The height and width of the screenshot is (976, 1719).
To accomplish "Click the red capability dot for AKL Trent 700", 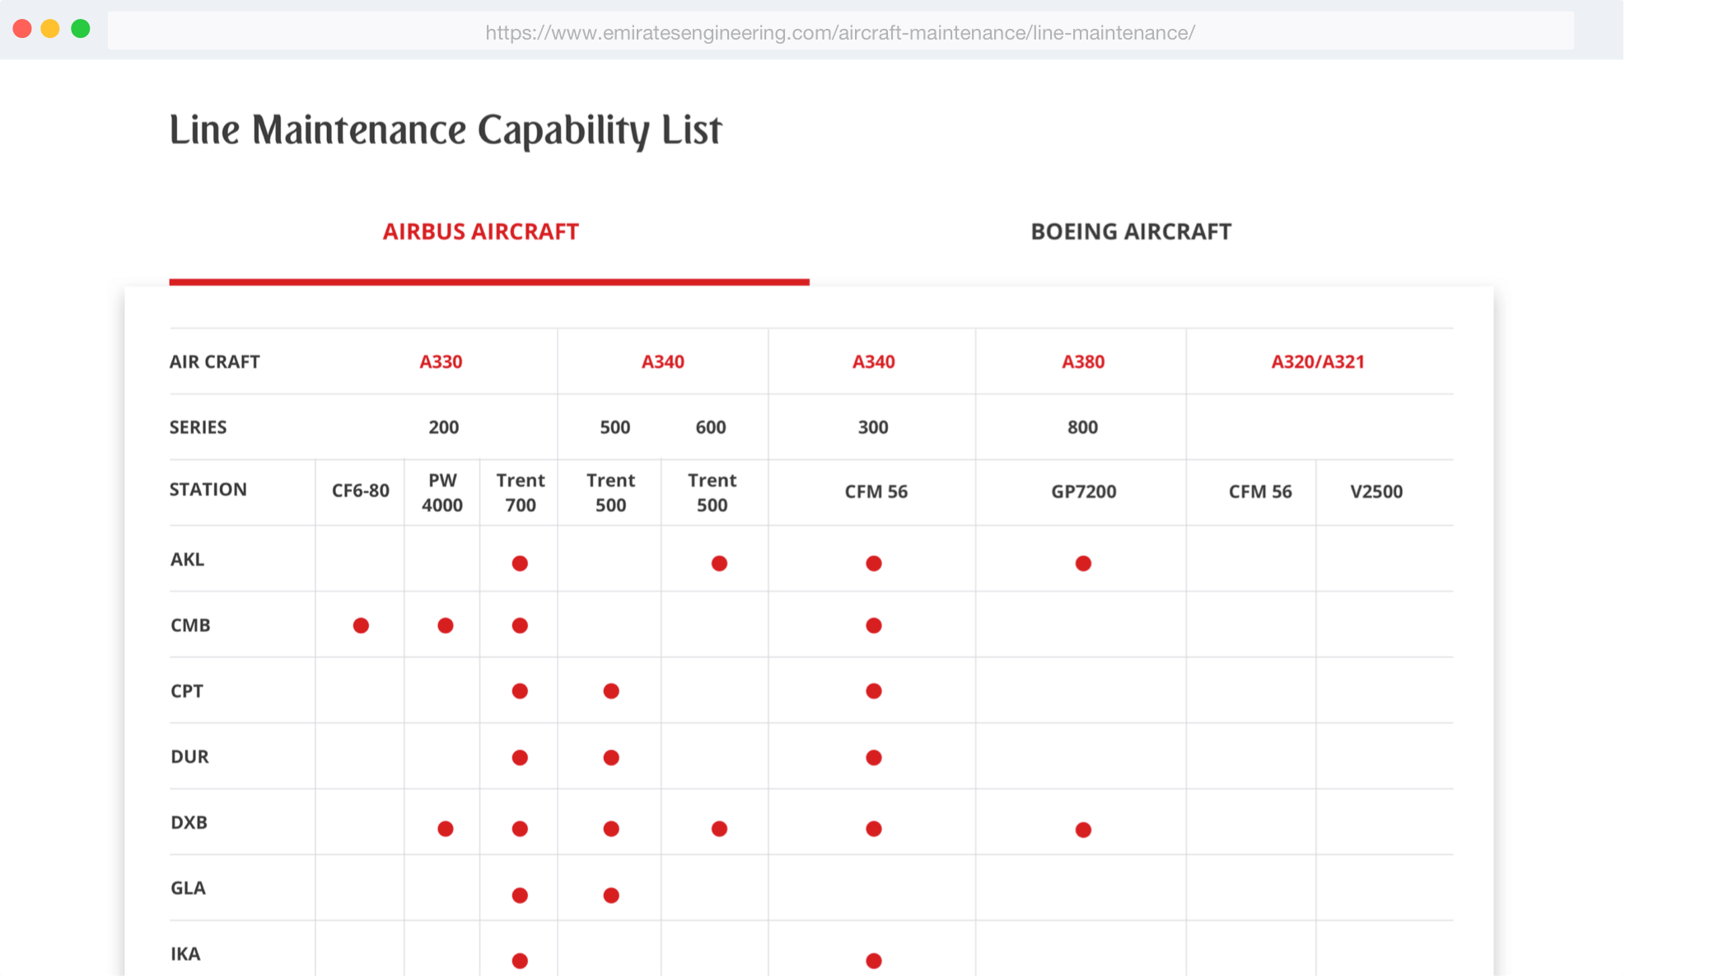I will 519,563.
